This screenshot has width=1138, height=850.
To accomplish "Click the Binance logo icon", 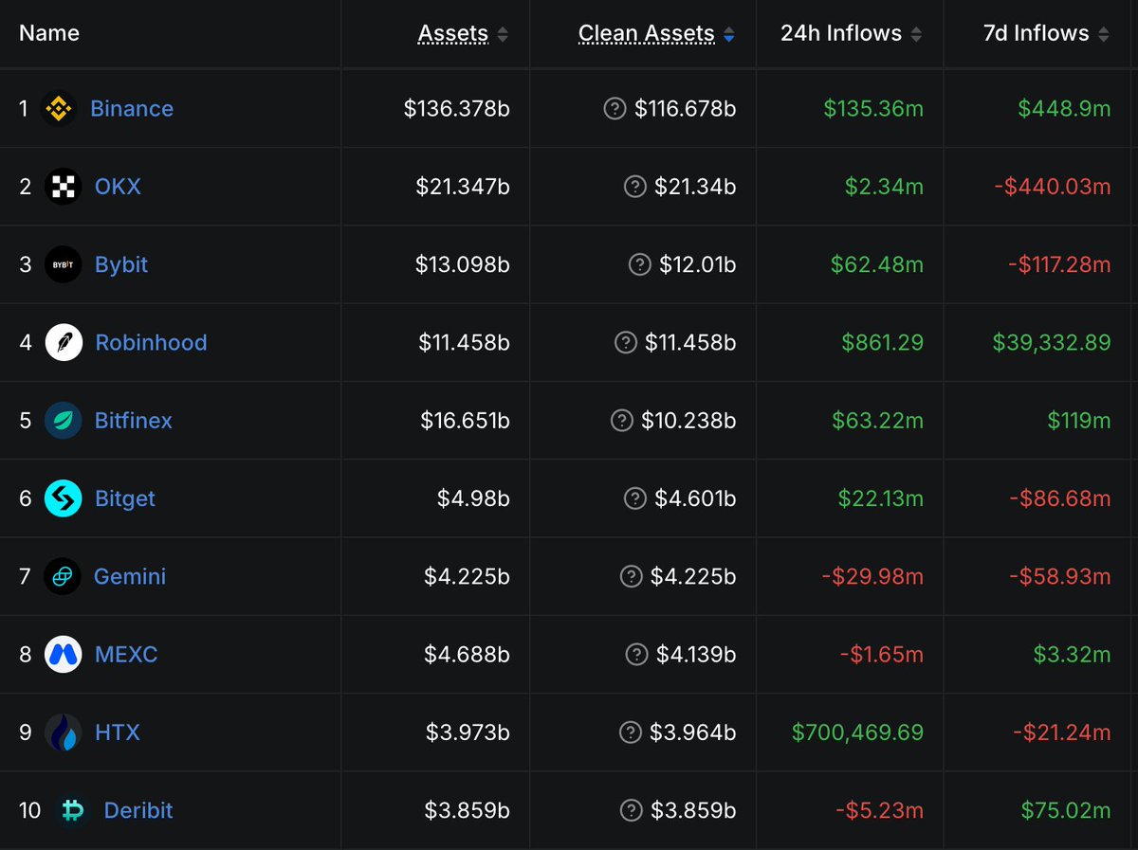I will click(61, 109).
